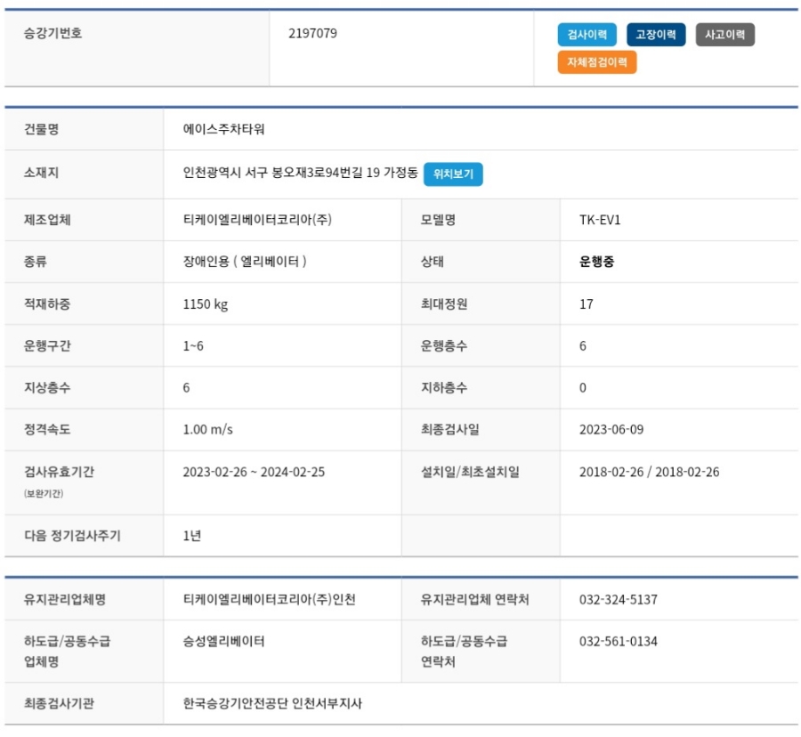The width and height of the screenshot is (801, 737).
Task: Select load capacity 1150 kg
Action: 206,304
